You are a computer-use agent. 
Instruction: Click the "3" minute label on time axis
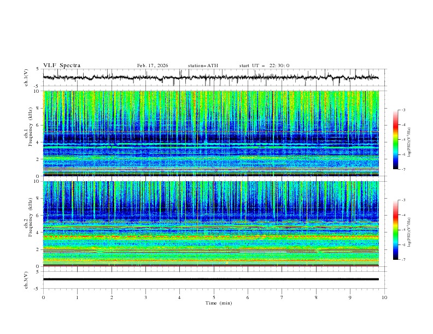[145, 297]
